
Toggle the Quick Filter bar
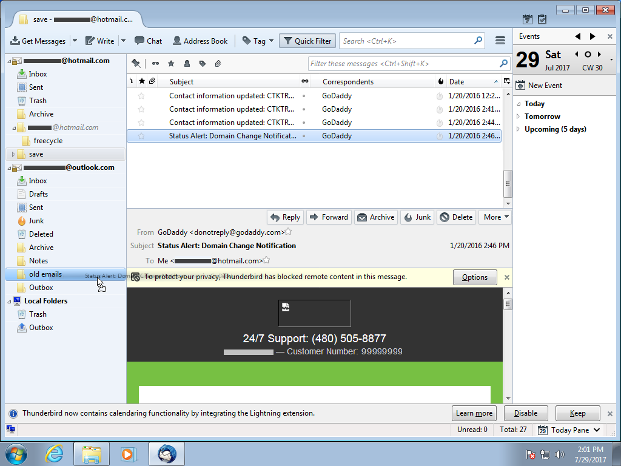307,41
